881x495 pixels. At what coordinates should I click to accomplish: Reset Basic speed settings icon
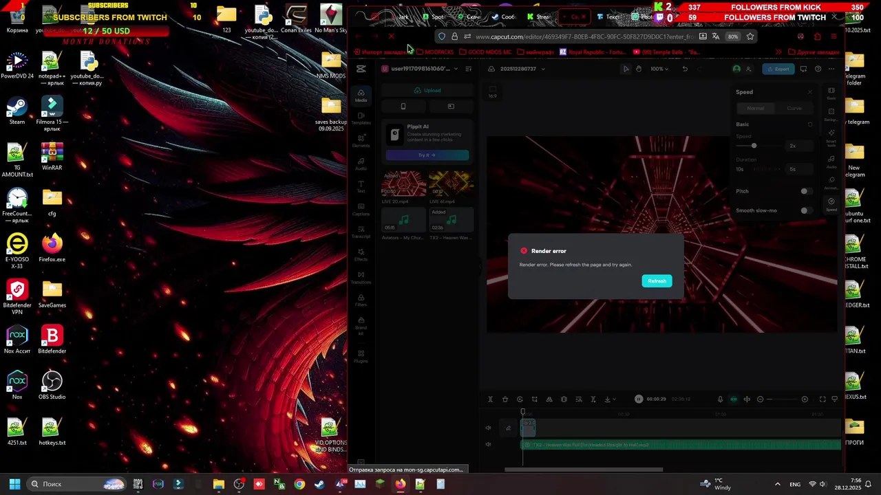[x=809, y=124]
